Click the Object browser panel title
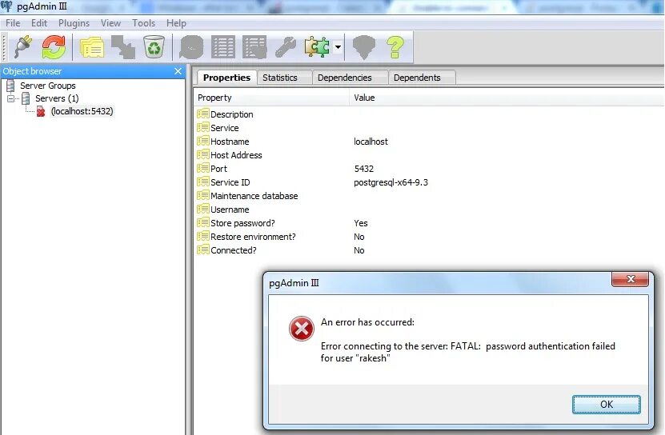The width and height of the screenshot is (665, 435). [x=32, y=71]
